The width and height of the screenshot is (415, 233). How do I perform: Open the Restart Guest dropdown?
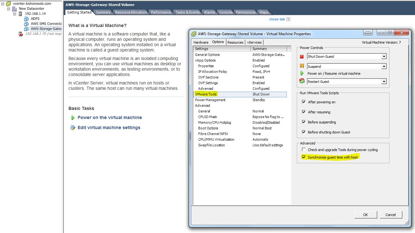384,82
